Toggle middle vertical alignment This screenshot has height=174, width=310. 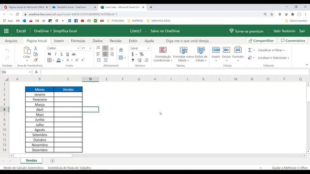105,48
